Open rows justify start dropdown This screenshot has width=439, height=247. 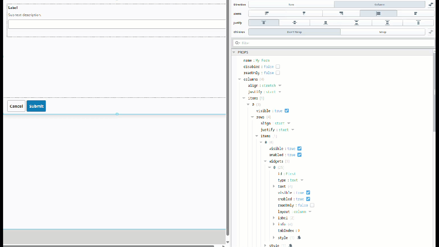click(293, 130)
